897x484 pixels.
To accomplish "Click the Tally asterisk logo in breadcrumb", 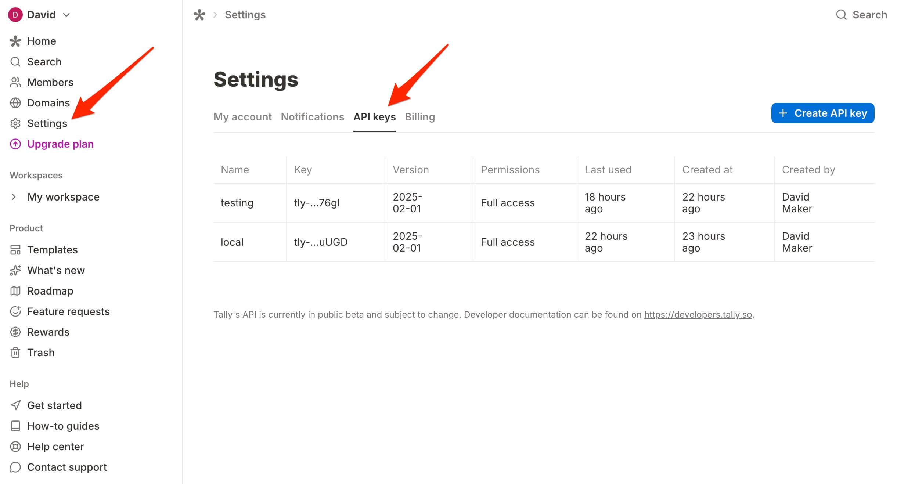I will point(199,15).
